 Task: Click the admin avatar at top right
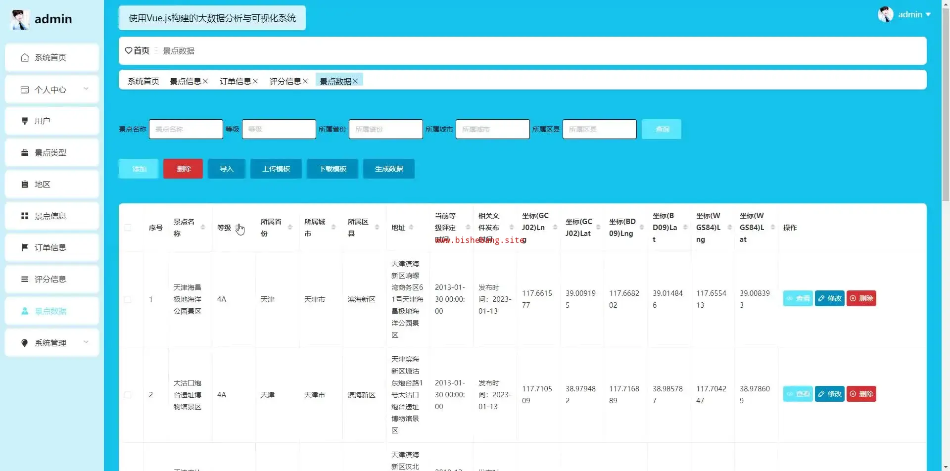coord(885,14)
